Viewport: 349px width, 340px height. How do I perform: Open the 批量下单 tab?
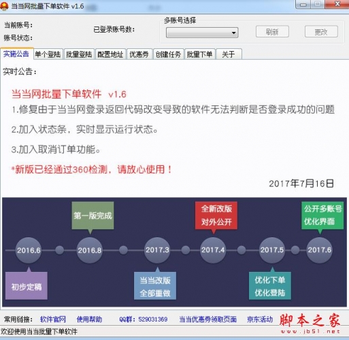pos(199,54)
